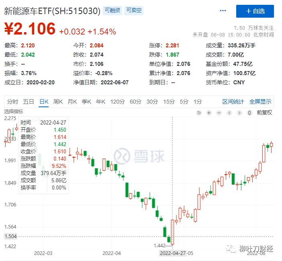Viewport: 282px width, 261px height.
Task: Select the 季K chart tab
Action: 86,102
